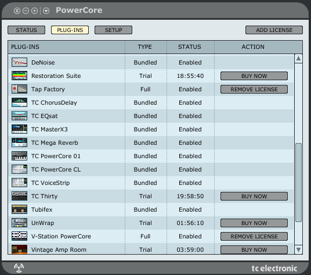Open the SETUP tab
The height and width of the screenshot is (275, 311).
pyautogui.click(x=114, y=30)
